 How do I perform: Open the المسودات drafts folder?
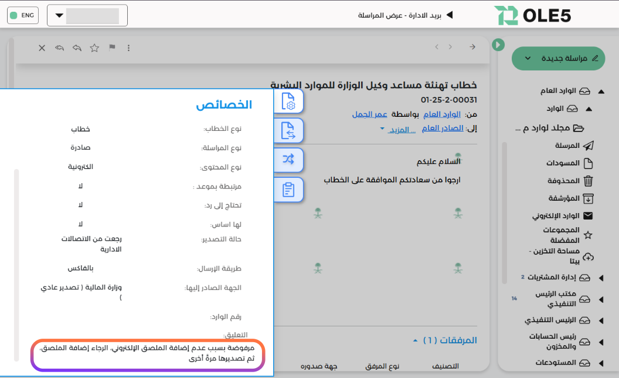coord(569,163)
